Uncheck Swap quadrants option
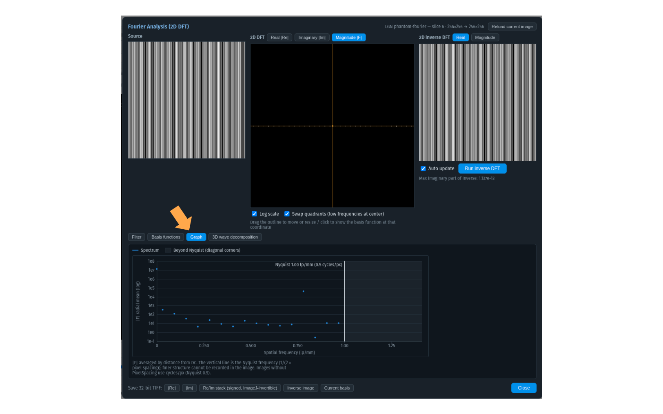Screen dimensions: 663x414 tap(287, 214)
